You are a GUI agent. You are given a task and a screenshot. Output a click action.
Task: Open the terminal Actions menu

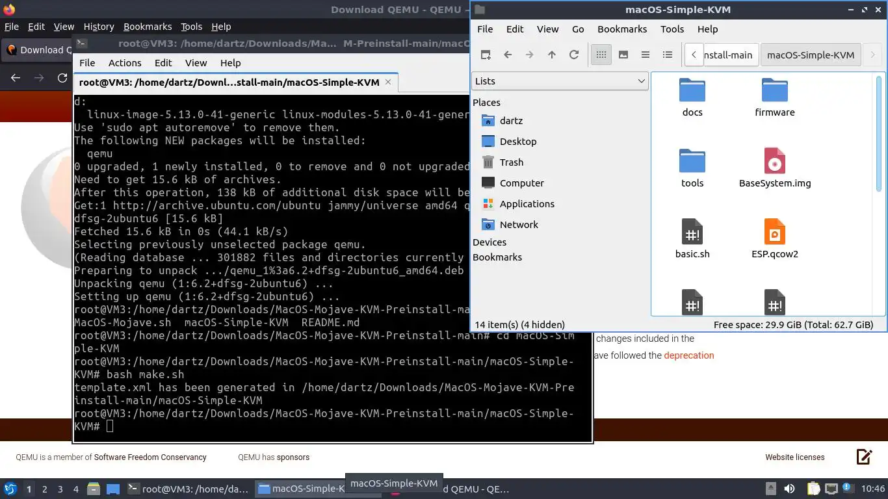(x=125, y=63)
